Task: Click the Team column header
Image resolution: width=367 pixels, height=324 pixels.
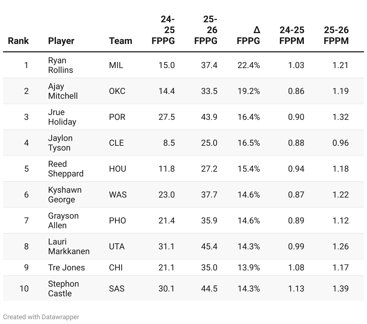Action: point(121,41)
